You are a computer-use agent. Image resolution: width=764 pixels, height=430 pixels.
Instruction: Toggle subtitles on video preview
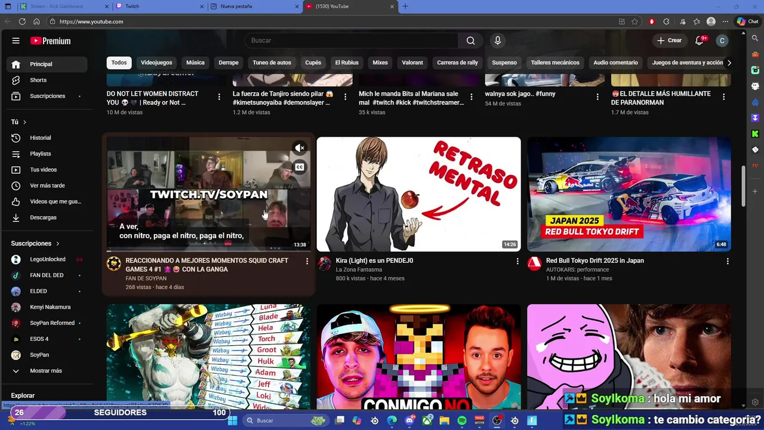coord(300,167)
